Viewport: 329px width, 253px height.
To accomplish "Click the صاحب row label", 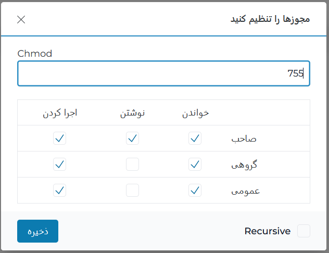I will [244, 139].
